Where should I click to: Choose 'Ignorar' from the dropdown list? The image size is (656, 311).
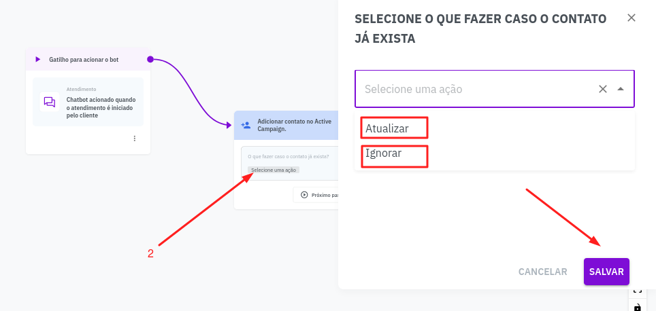pos(384,153)
